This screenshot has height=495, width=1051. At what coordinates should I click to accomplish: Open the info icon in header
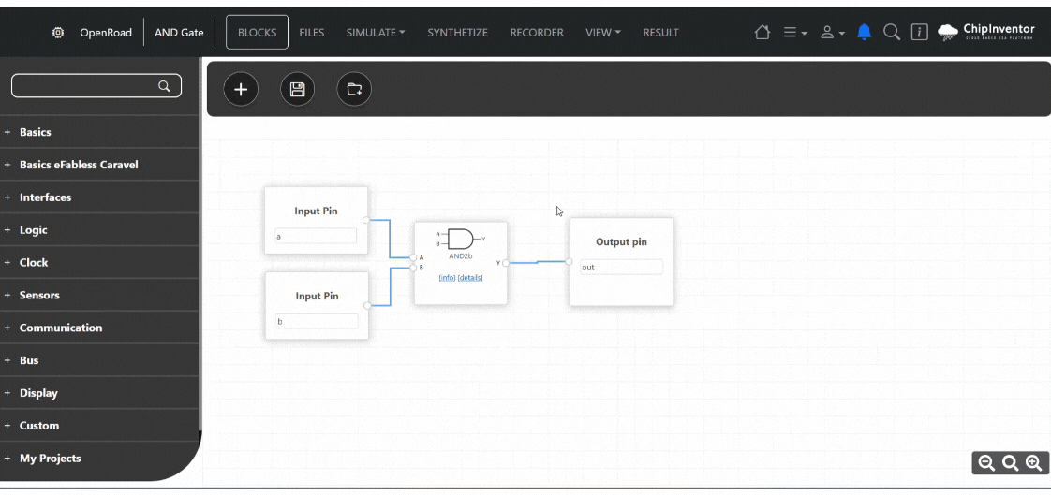coord(920,32)
